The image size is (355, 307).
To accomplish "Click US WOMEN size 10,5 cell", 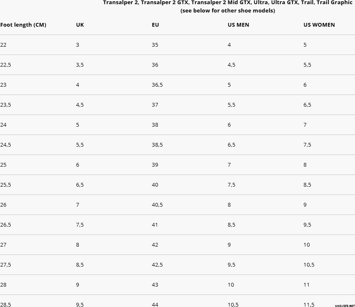I will pyautogui.click(x=309, y=265).
